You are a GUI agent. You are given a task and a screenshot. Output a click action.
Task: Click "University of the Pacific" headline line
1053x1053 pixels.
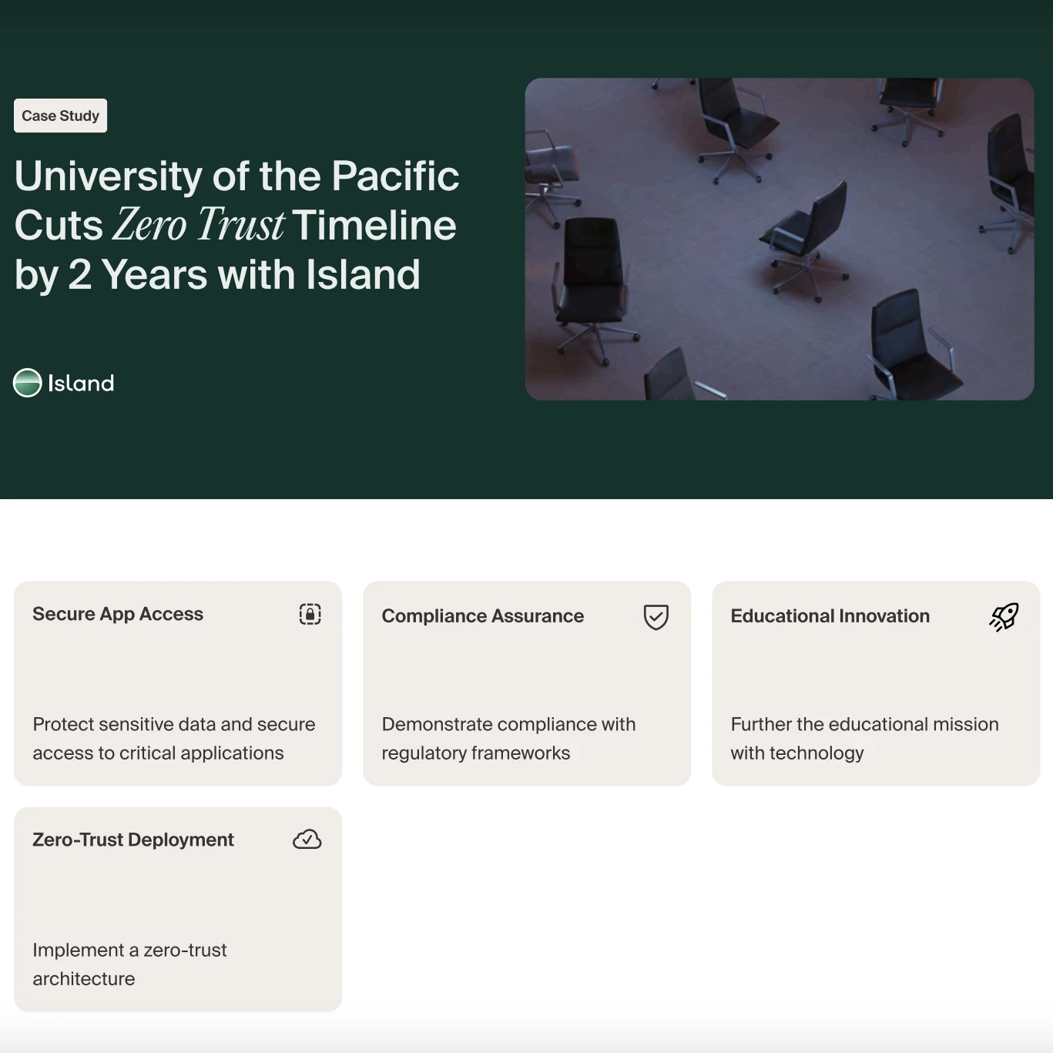(x=236, y=176)
